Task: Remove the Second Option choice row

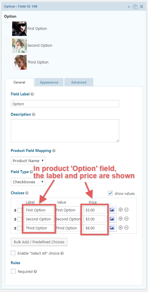Action: point(127,219)
